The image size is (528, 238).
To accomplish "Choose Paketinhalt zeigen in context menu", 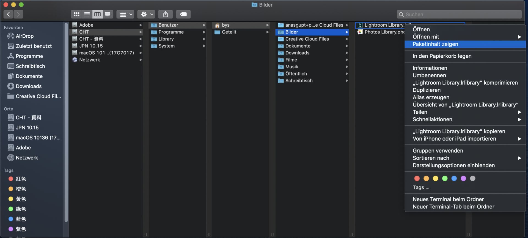I will (465, 44).
